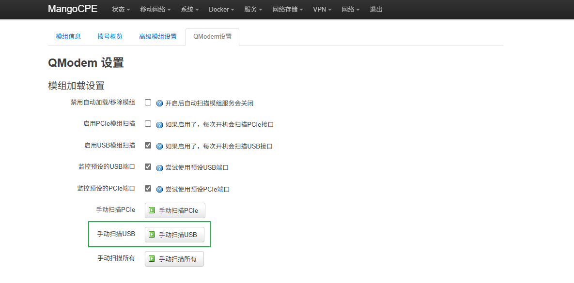The image size is (574, 283).
Task: Click help icon for preset PCIe port
Action: [x=159, y=189]
